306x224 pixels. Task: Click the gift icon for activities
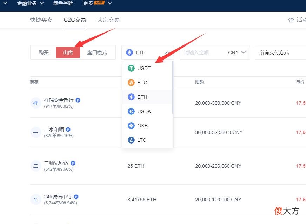[x=291, y=20]
